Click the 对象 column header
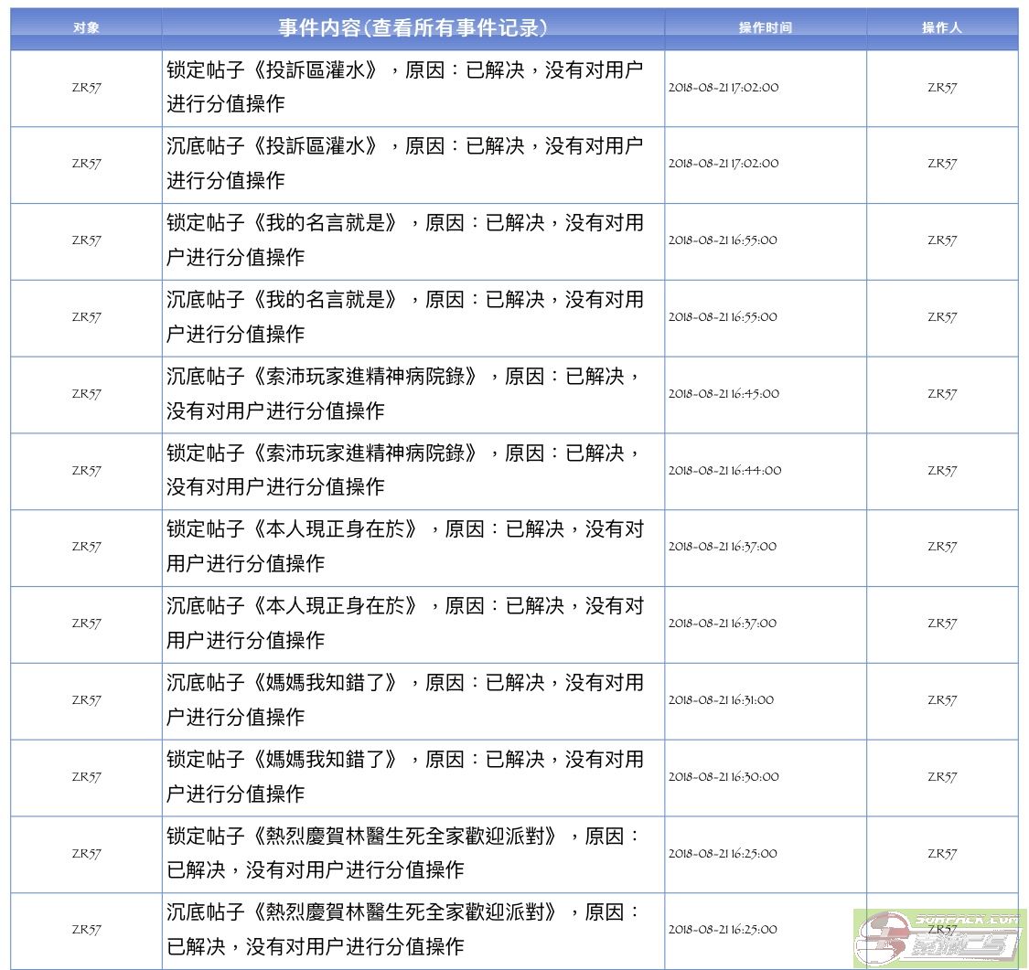 point(86,27)
